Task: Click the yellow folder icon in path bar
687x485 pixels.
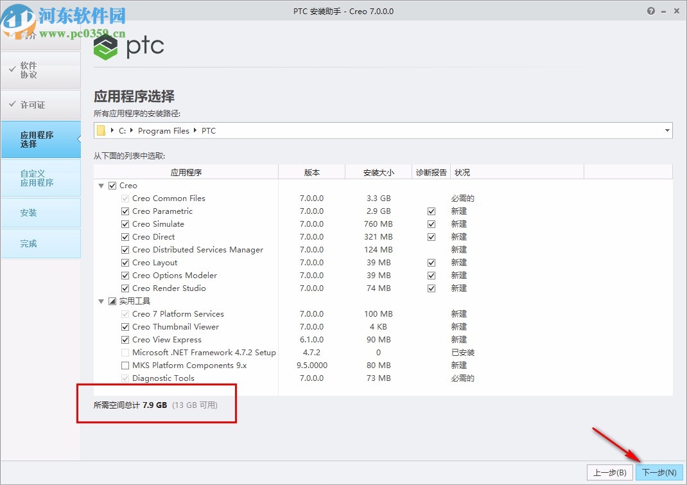Action: (101, 130)
